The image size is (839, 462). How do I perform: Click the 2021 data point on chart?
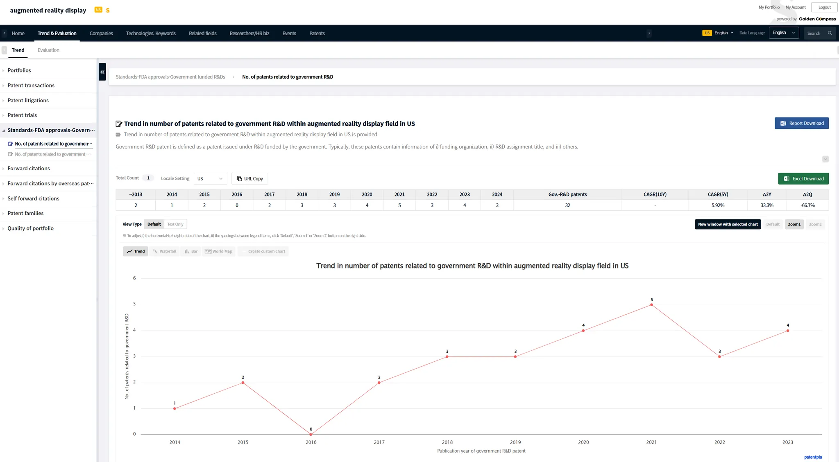(x=651, y=305)
